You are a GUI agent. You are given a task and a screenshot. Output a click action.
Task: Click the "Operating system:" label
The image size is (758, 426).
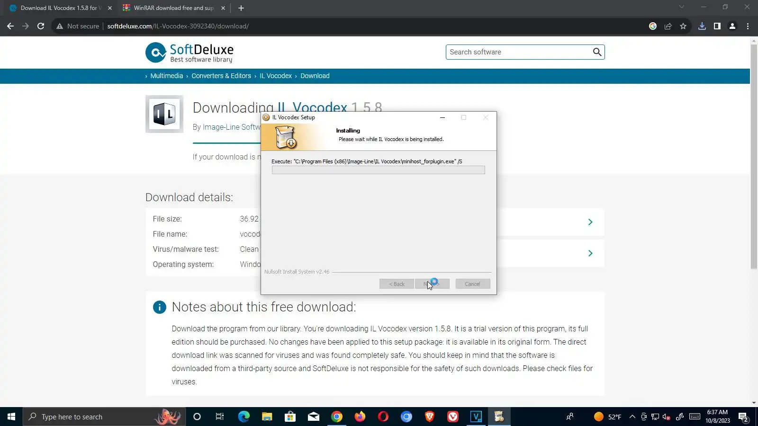tap(183, 264)
